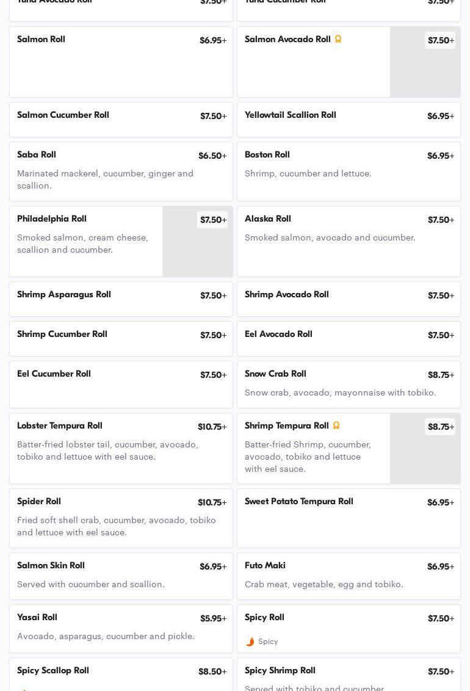The width and height of the screenshot is (470, 691).
Task: Pick the Sweet Potato Tempura Roll
Action: pos(299,502)
